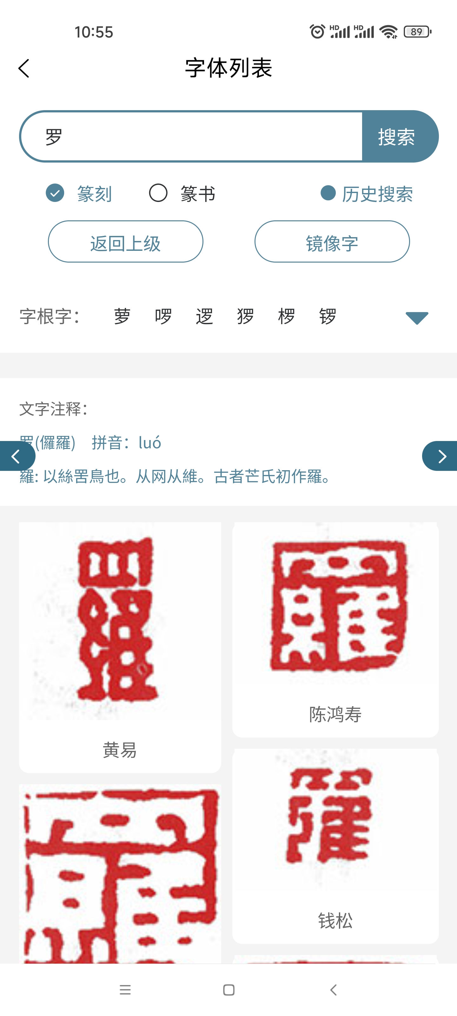Open the 陈鸿寿 seal thumbnail
Viewport: 457px width, 1016px height.
[335, 630]
